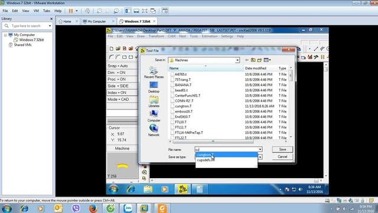Toggle Side = SIDE setting
The image size is (378, 213).
tap(122, 86)
